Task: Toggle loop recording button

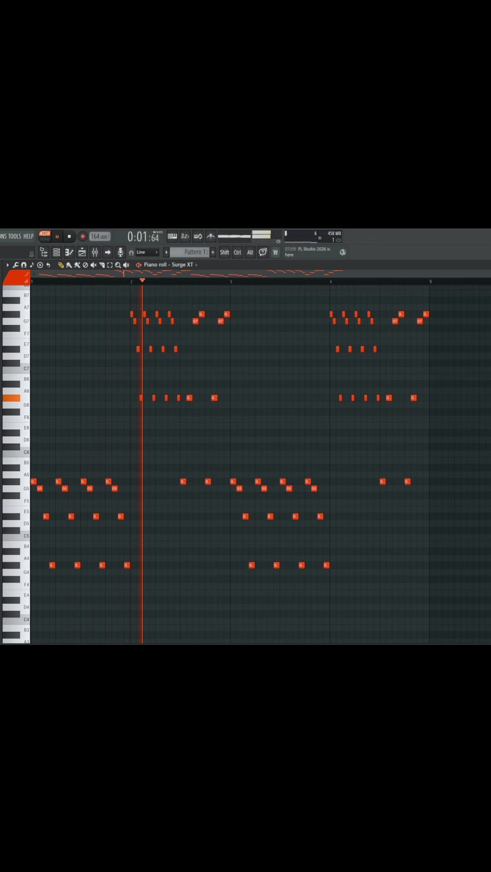Action: click(x=198, y=236)
